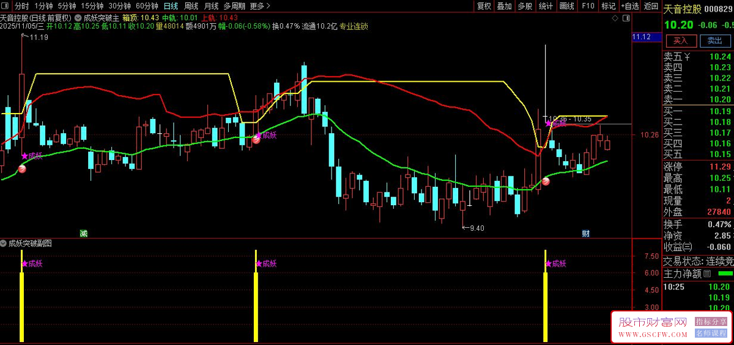Expand the 成妖突破副图 sub-chart dropdown

(x=4, y=243)
